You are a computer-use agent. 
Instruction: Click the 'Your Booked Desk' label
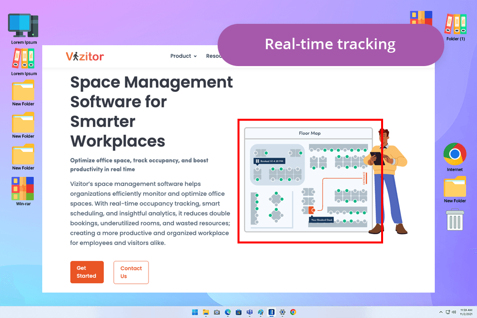[x=321, y=220]
